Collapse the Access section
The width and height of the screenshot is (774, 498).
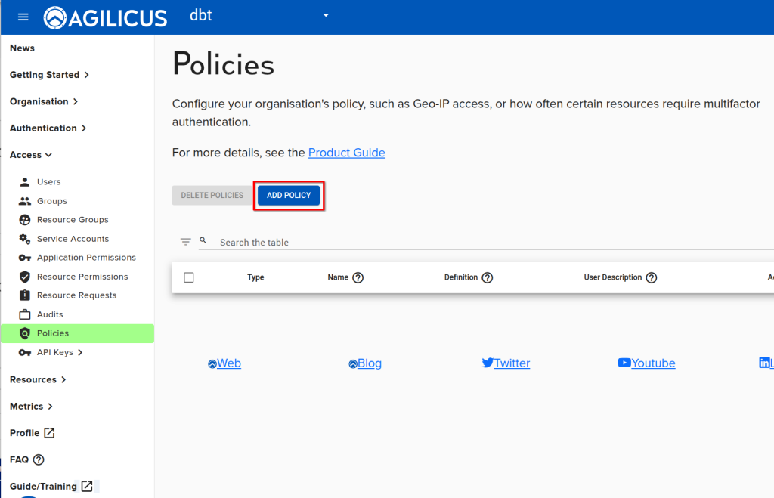pos(31,155)
